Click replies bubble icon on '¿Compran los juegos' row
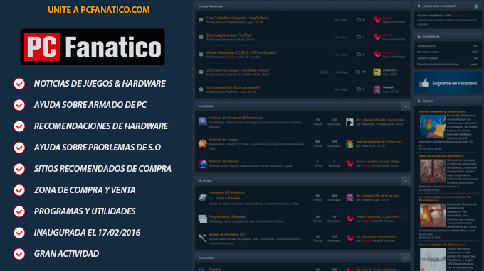Image resolution: width=484 pixels, height=271 pixels. pyautogui.click(x=358, y=72)
